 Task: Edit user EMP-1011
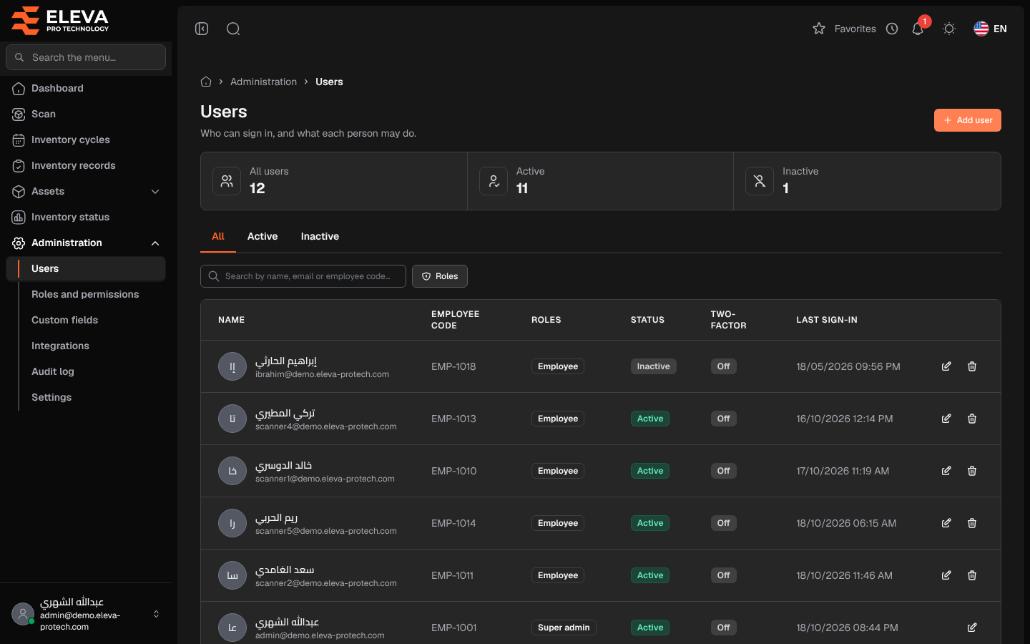[946, 575]
